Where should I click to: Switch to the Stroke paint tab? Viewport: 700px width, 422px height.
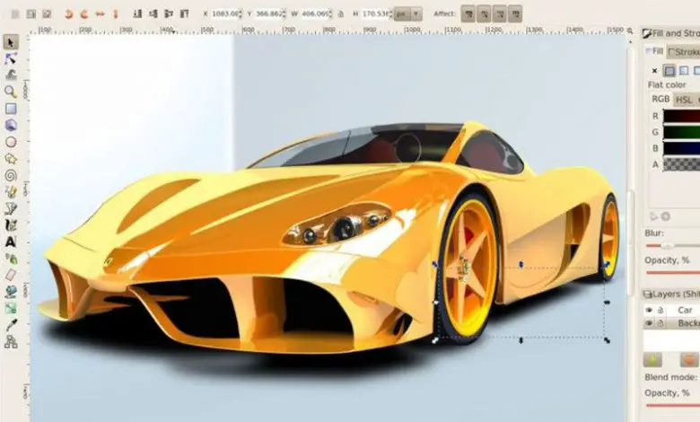tap(684, 52)
